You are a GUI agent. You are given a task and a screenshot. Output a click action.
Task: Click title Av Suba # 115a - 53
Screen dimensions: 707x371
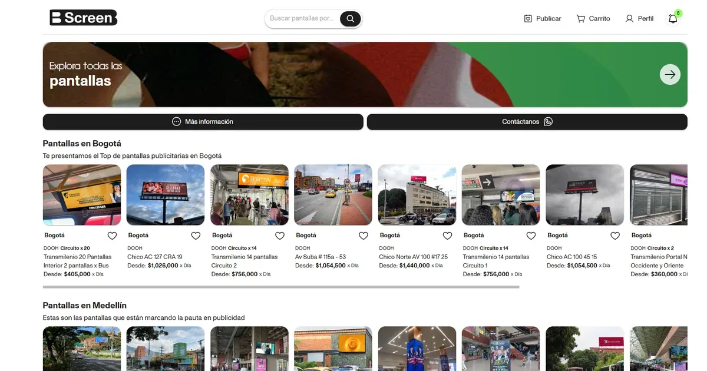pyautogui.click(x=321, y=257)
